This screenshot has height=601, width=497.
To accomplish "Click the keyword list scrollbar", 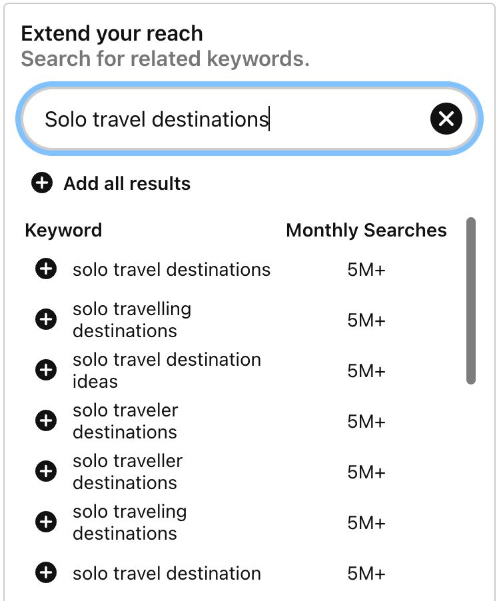I will 471,301.
